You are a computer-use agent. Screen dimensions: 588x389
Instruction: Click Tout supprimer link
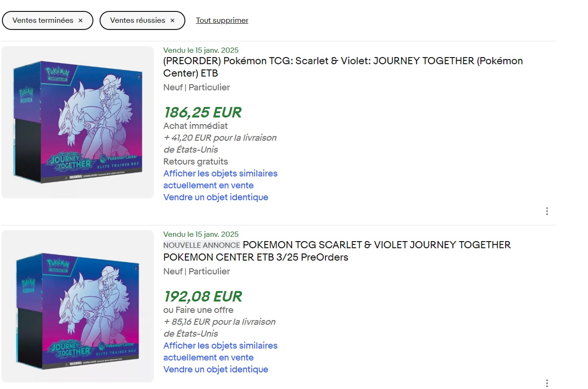(x=222, y=20)
